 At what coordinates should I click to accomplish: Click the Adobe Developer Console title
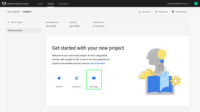[x=18, y=4]
